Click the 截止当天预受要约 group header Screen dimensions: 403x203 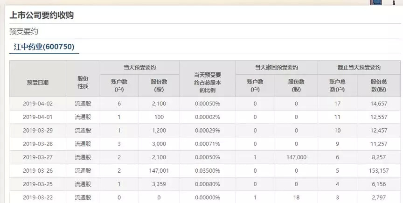point(359,68)
